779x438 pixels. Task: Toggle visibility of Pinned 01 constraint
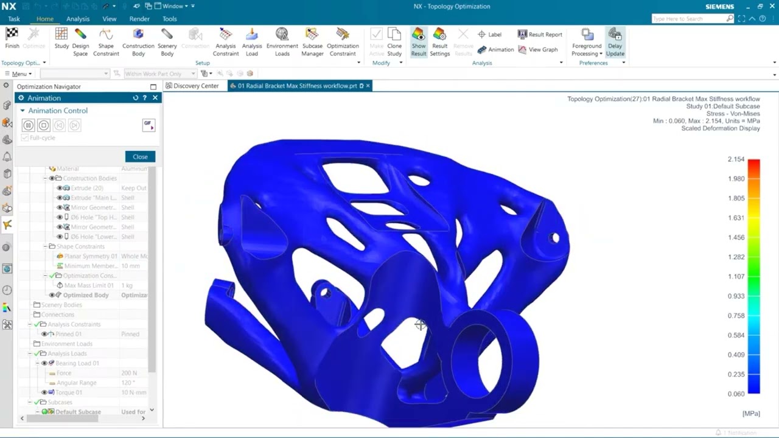tap(44, 334)
